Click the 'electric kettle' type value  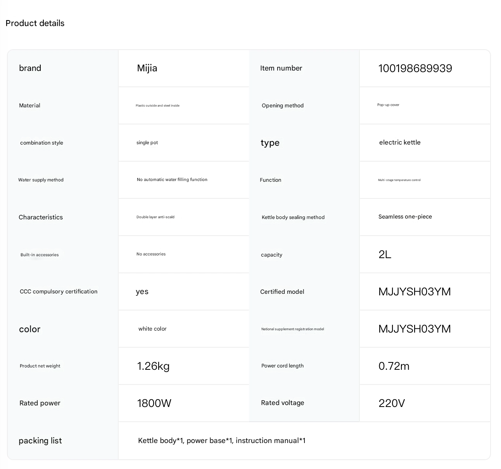pos(400,142)
